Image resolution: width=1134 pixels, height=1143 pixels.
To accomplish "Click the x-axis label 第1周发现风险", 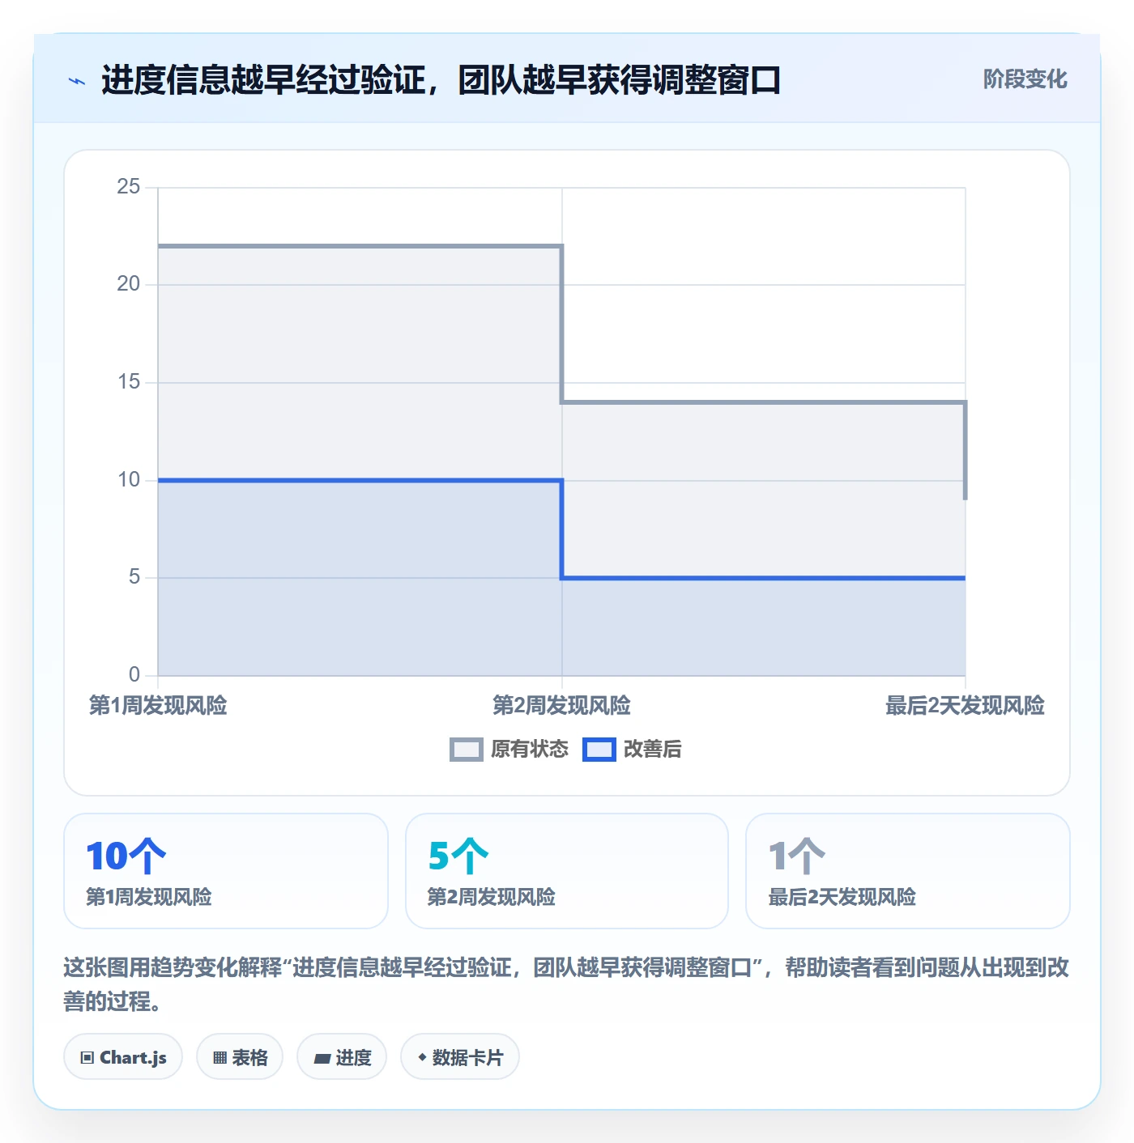I will 158,706.
